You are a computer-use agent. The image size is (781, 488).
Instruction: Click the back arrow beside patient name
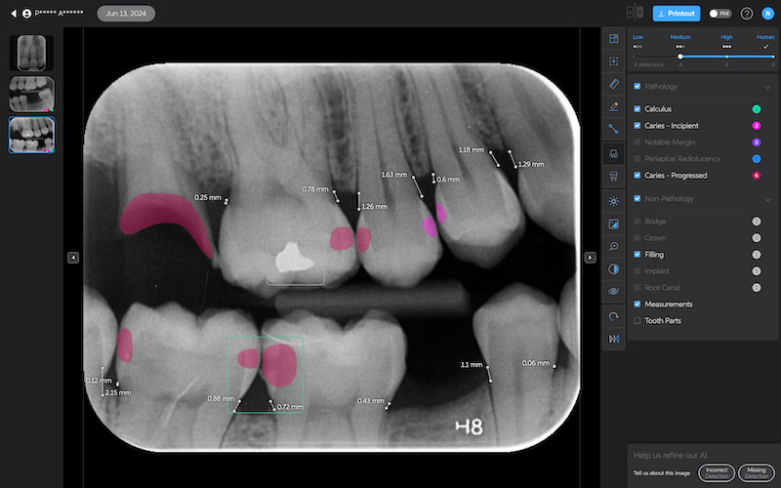point(14,14)
